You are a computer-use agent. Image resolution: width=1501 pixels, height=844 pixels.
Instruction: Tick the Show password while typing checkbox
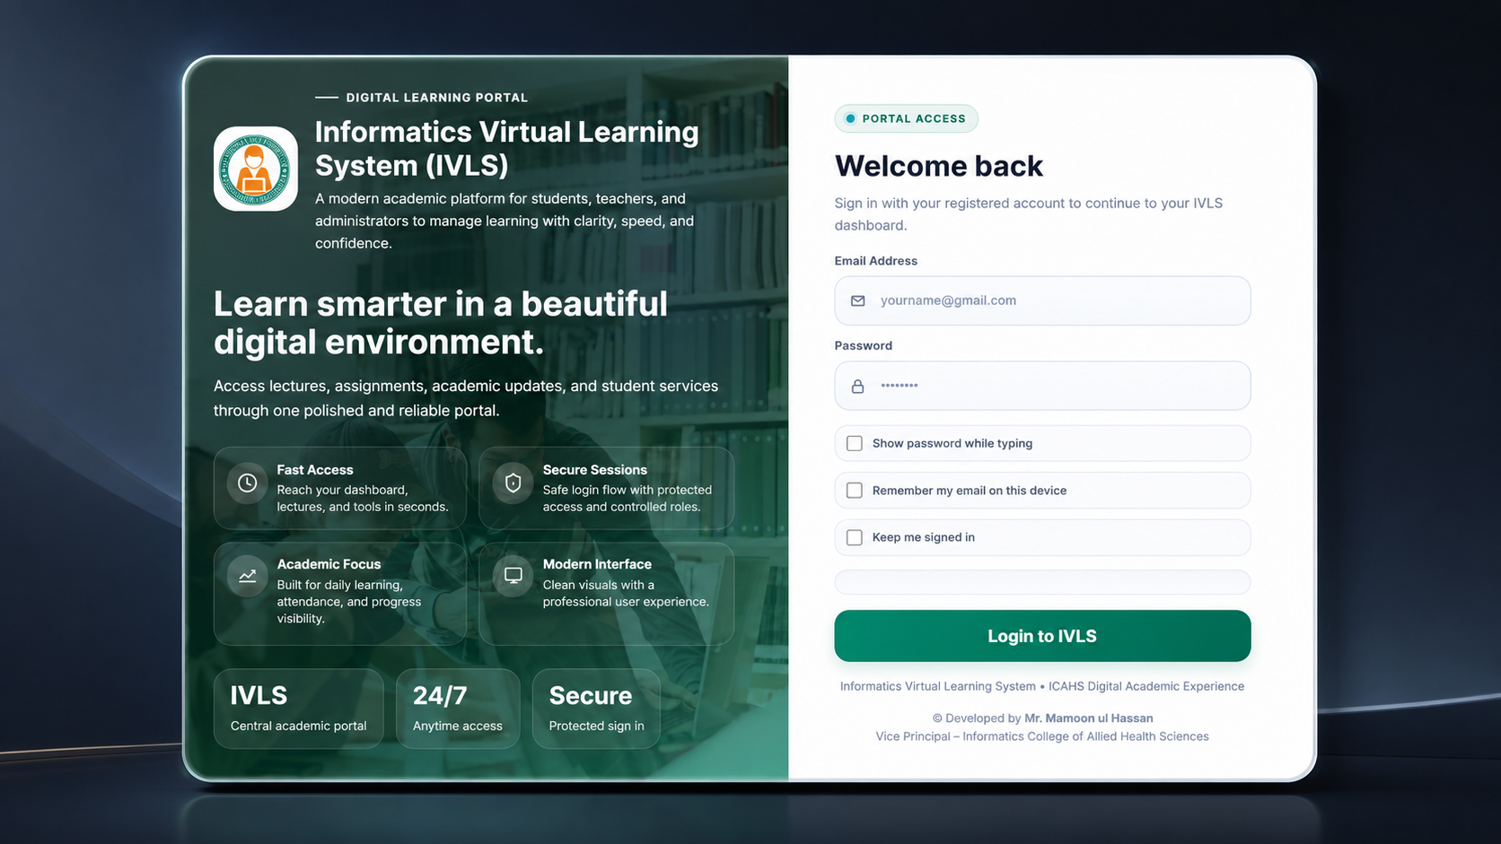pos(855,443)
